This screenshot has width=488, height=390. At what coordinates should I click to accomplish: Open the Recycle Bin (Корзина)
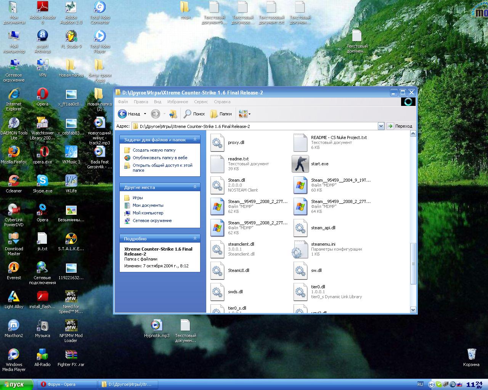tap(471, 354)
